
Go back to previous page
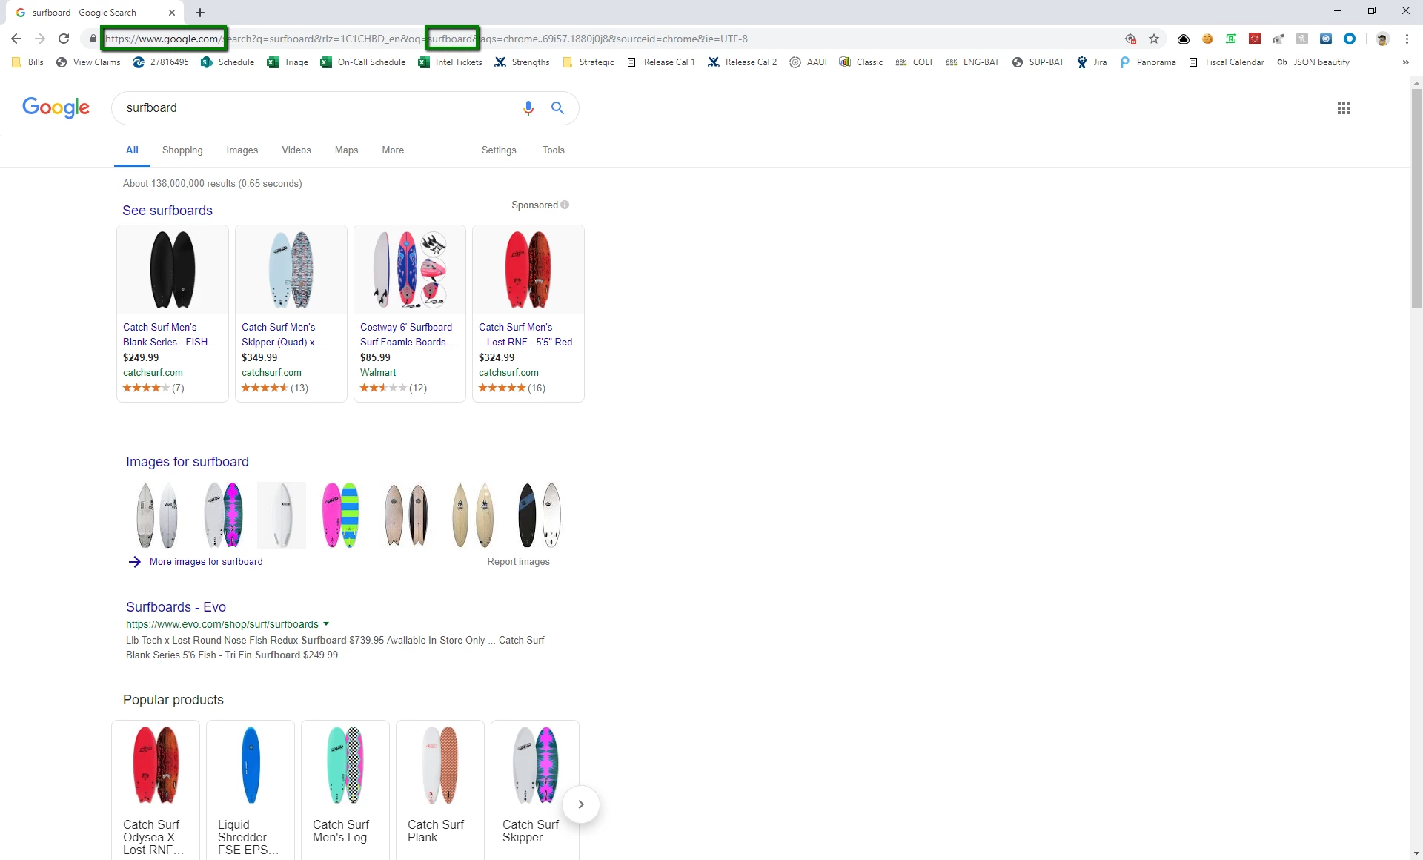tap(16, 39)
